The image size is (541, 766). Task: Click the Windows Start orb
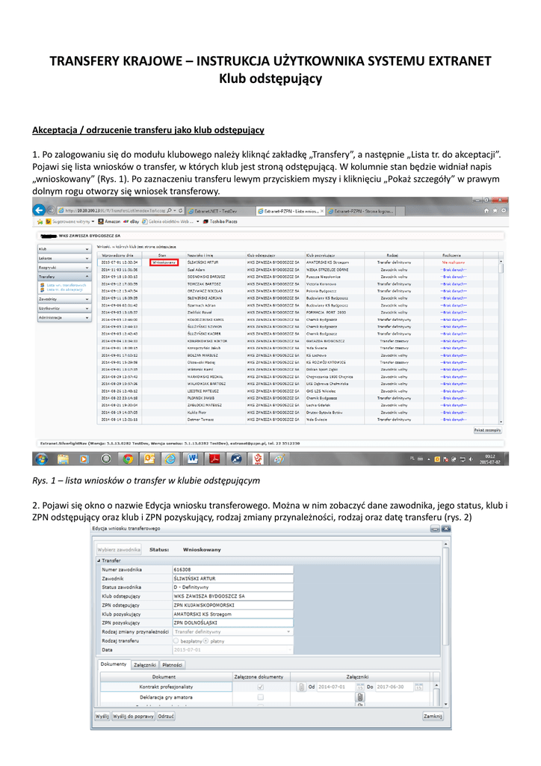point(41,459)
